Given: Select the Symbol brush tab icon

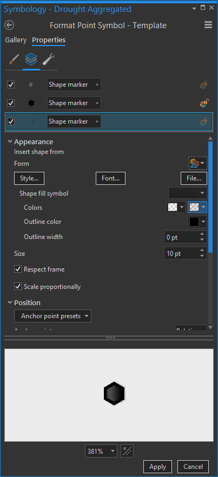Looking at the screenshot, I should [x=14, y=60].
